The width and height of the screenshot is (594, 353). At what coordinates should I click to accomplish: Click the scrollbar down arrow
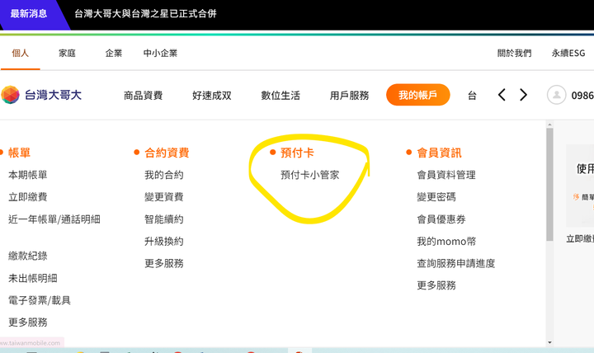(x=549, y=343)
